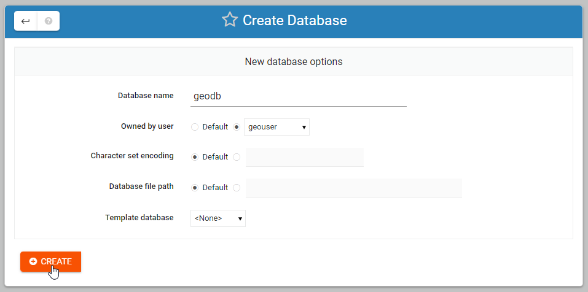Click the Database file path text field
Viewport: 588px width, 292px height.
coord(353,188)
